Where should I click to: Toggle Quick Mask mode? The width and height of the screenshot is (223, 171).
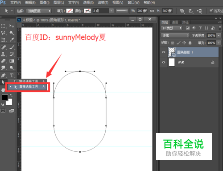click(3, 111)
